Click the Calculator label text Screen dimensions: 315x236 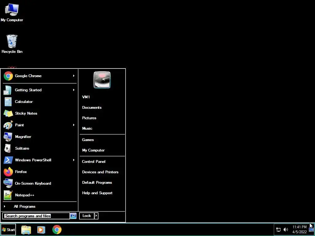coord(24,102)
